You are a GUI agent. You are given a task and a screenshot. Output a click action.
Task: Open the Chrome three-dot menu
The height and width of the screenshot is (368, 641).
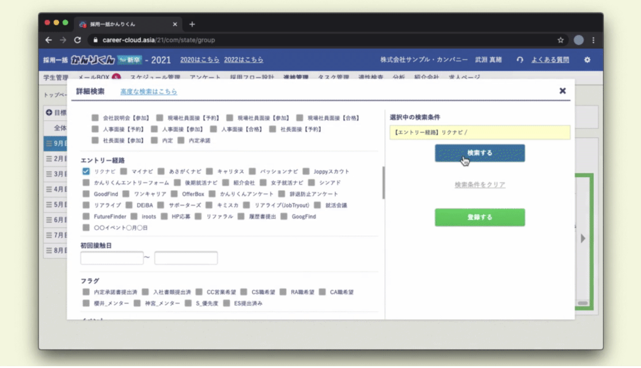pyautogui.click(x=594, y=40)
